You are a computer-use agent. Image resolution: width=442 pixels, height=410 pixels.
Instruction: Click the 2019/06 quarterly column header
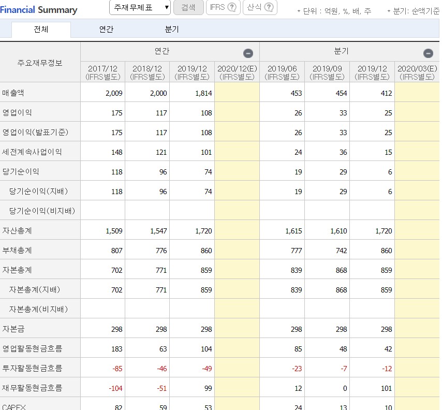[x=282, y=72]
